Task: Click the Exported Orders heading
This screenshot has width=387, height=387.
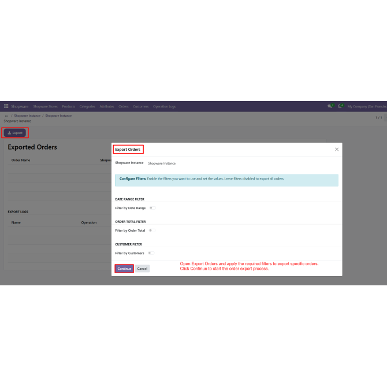Action: [32, 147]
